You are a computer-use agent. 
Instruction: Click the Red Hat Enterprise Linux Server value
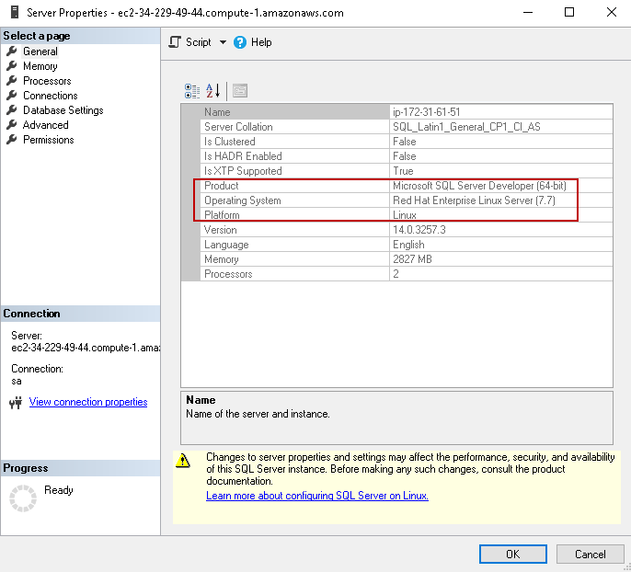point(474,200)
